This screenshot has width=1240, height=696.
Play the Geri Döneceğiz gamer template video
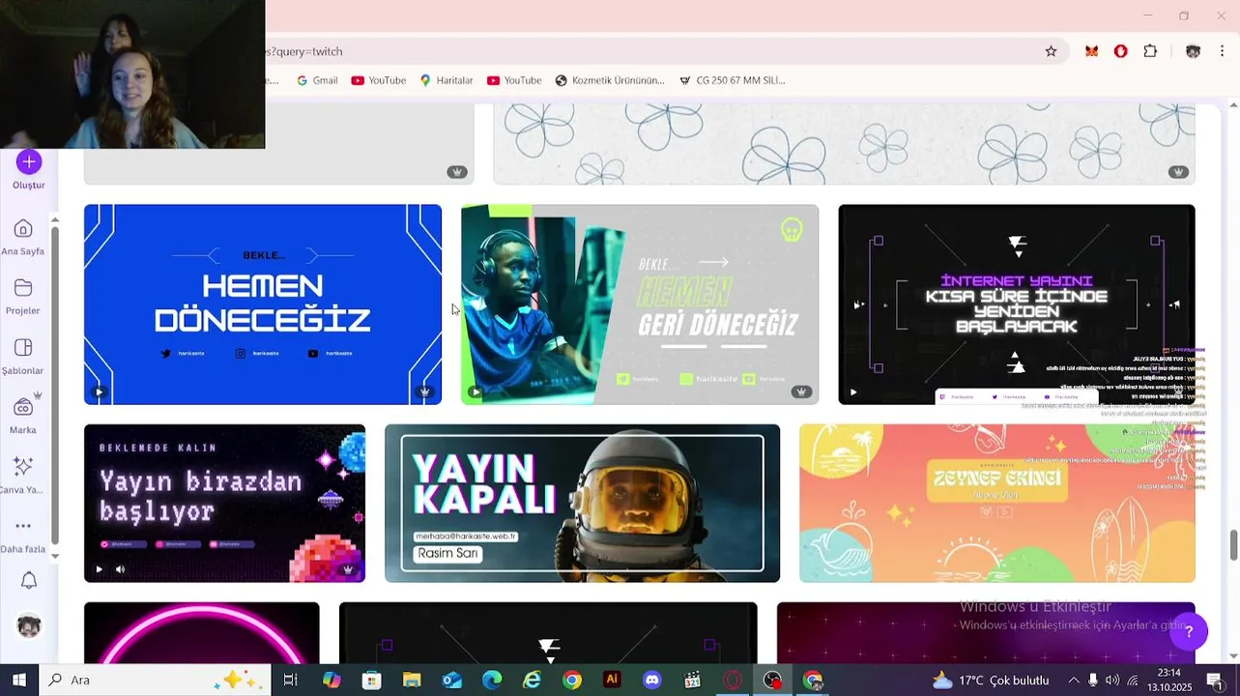476,391
